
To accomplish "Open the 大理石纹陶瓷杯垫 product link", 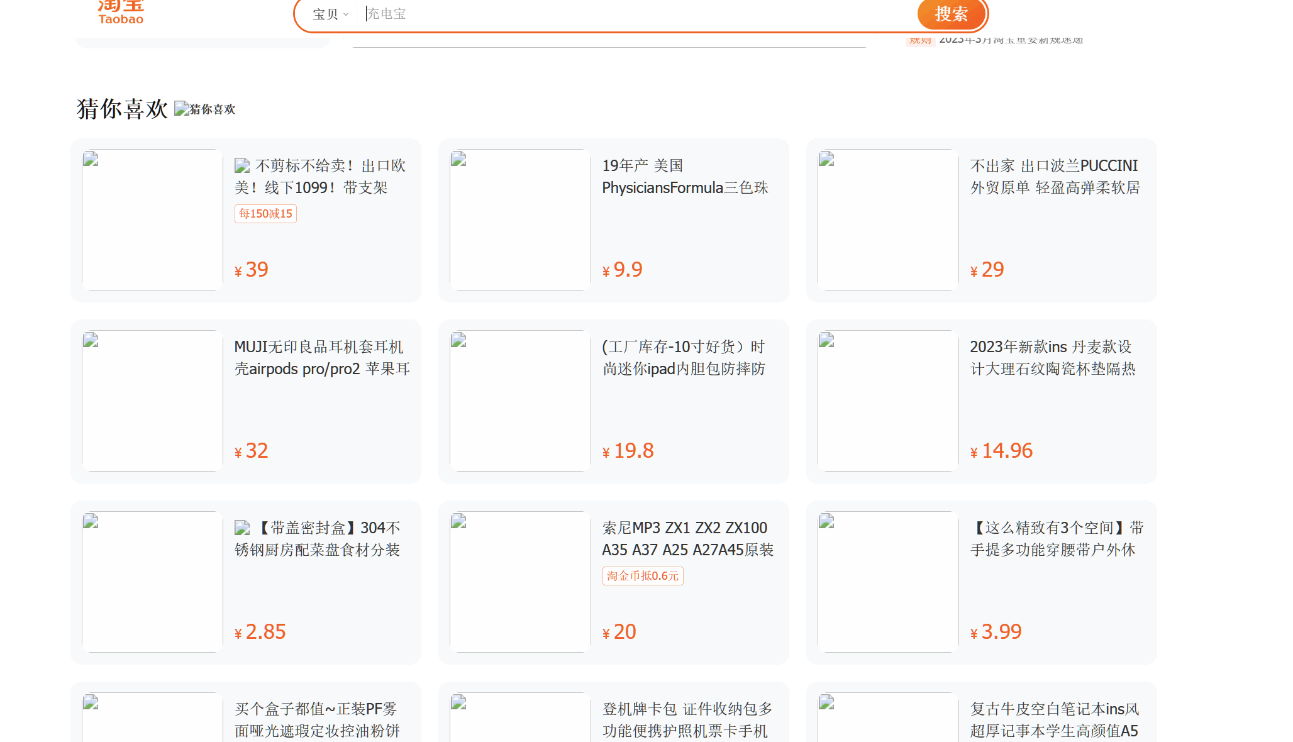I will 1052,358.
